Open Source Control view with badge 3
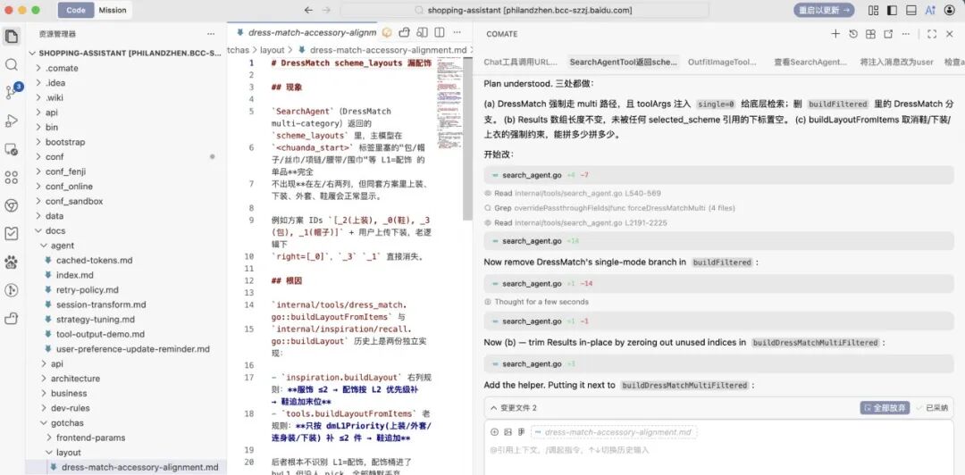This screenshot has width=965, height=475. pyautogui.click(x=13, y=92)
